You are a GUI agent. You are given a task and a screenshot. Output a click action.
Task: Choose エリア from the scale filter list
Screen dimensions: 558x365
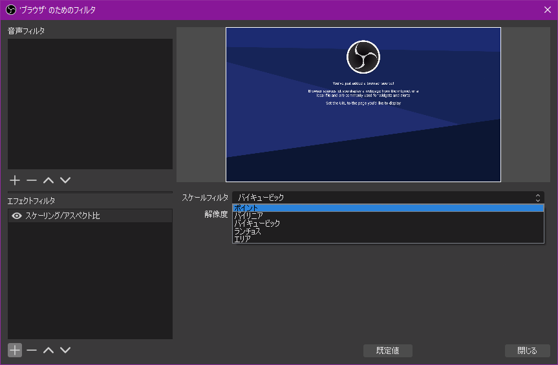388,239
